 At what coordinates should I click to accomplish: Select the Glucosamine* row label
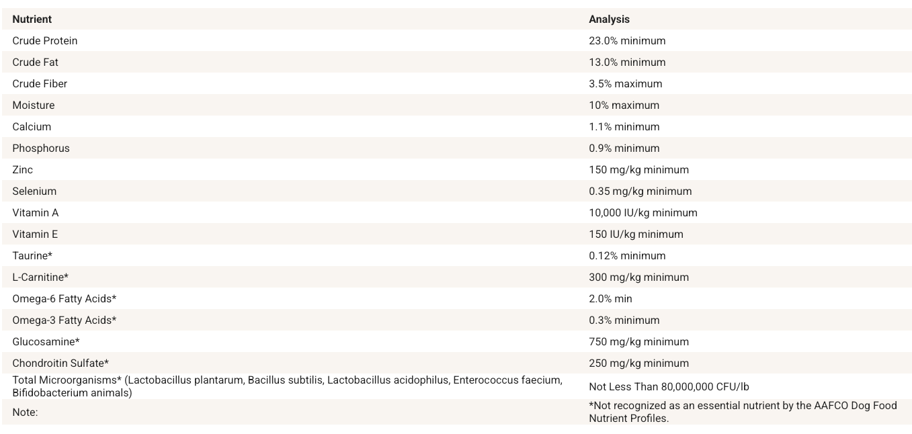46,342
